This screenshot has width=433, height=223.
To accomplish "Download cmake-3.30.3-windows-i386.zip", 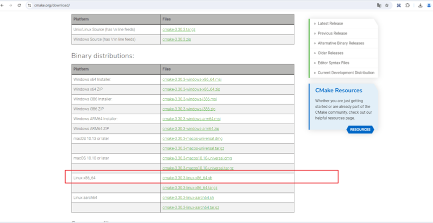I will pyautogui.click(x=189, y=109).
